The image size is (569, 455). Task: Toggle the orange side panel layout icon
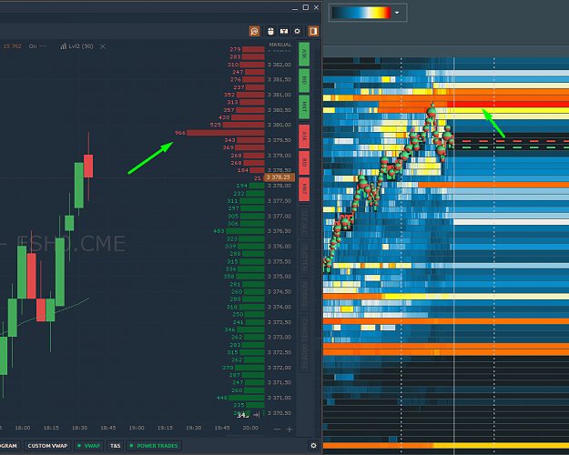(313, 31)
